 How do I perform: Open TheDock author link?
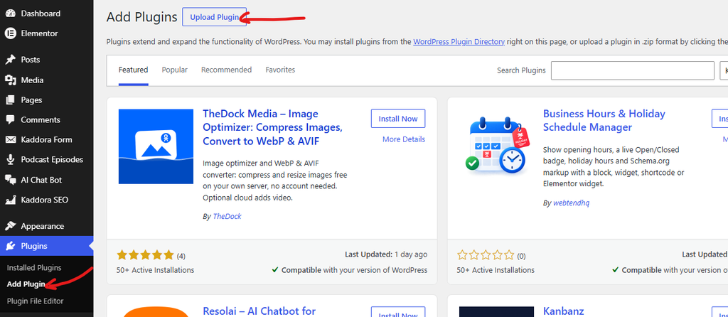(x=227, y=216)
